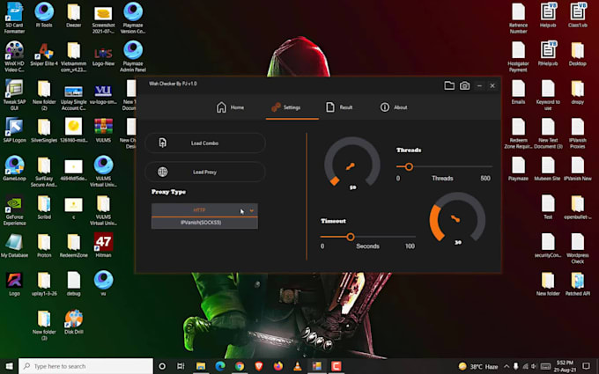
Task: Select the Logo-New desktop icon
Action: pos(104,55)
